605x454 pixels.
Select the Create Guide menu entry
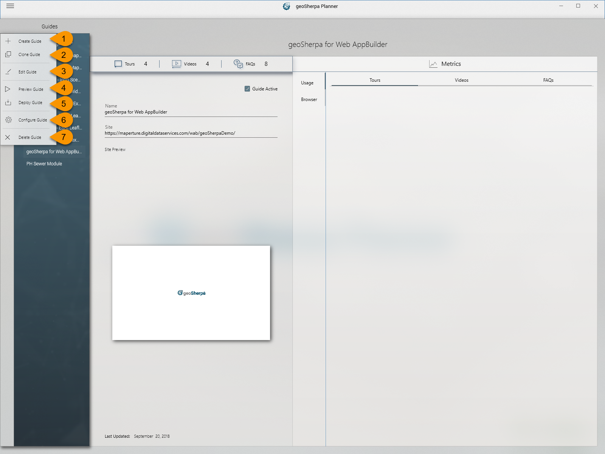(x=28, y=41)
